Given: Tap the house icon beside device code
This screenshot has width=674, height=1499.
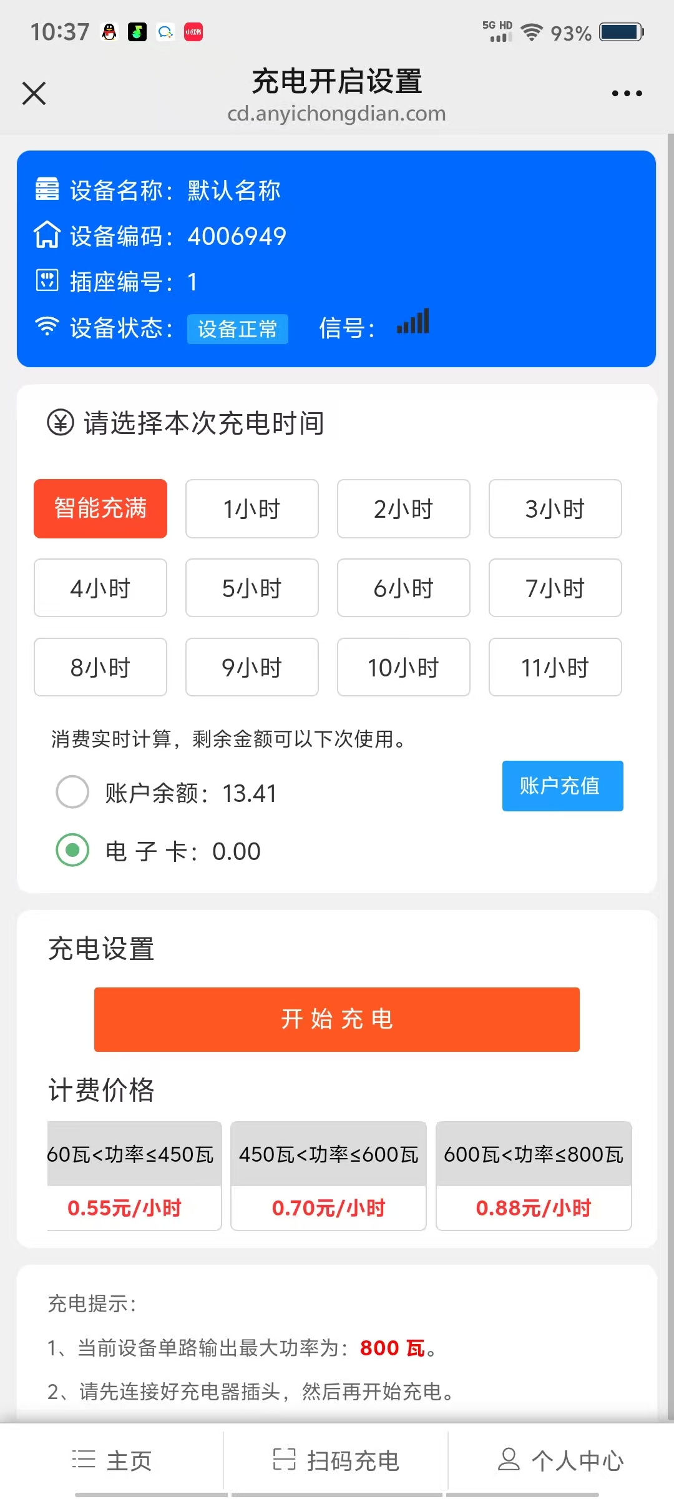Looking at the screenshot, I should click(47, 235).
